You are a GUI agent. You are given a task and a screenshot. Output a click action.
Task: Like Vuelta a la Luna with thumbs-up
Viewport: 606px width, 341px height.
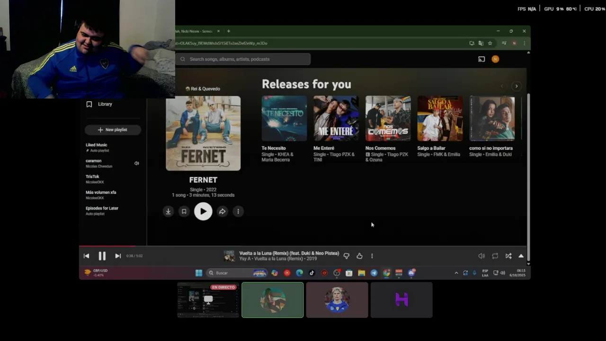359,256
